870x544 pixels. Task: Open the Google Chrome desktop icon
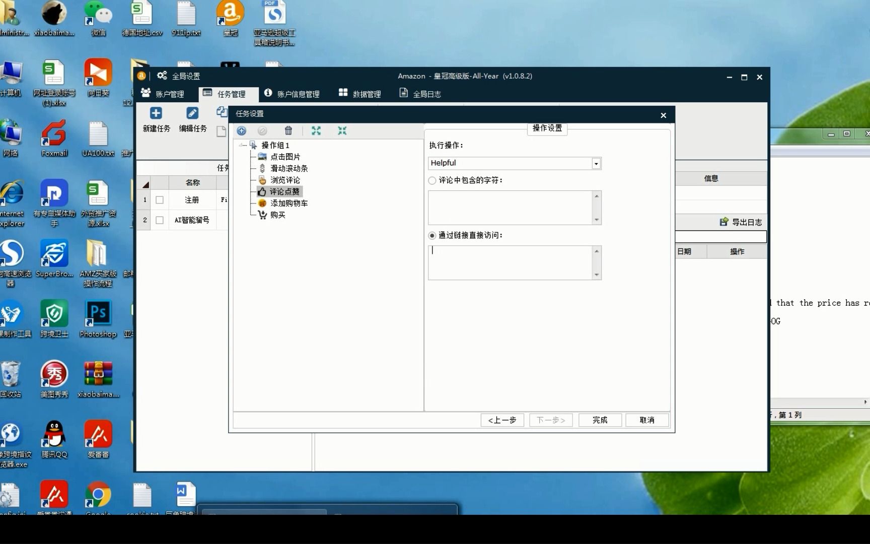[98, 498]
